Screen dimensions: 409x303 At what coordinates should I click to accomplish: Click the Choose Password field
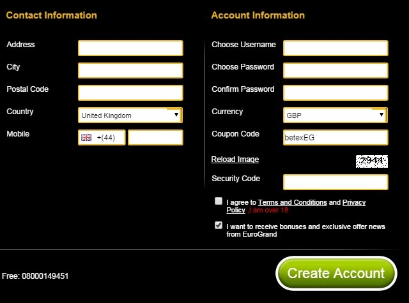click(x=336, y=71)
